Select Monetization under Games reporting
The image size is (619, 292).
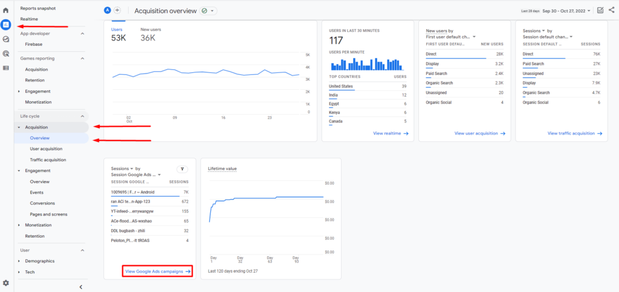tap(38, 102)
